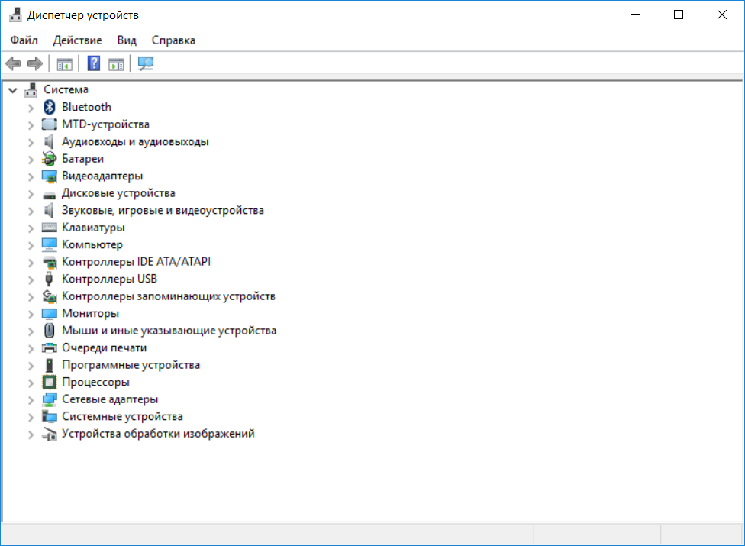This screenshot has width=745, height=546.
Task: Click the Программные устройства icon
Action: (49, 365)
